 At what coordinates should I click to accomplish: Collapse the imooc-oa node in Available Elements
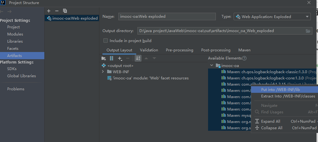(x=211, y=65)
